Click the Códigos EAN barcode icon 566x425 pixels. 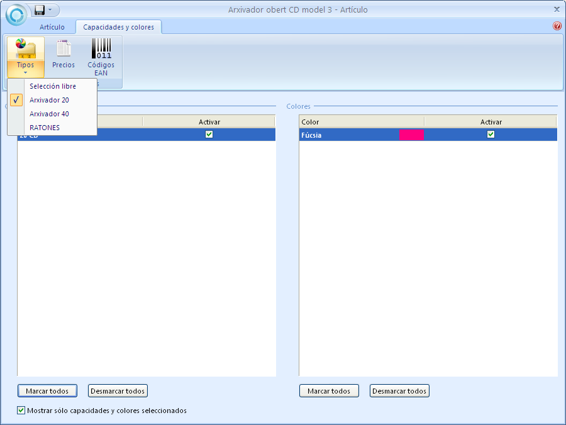[x=101, y=48]
